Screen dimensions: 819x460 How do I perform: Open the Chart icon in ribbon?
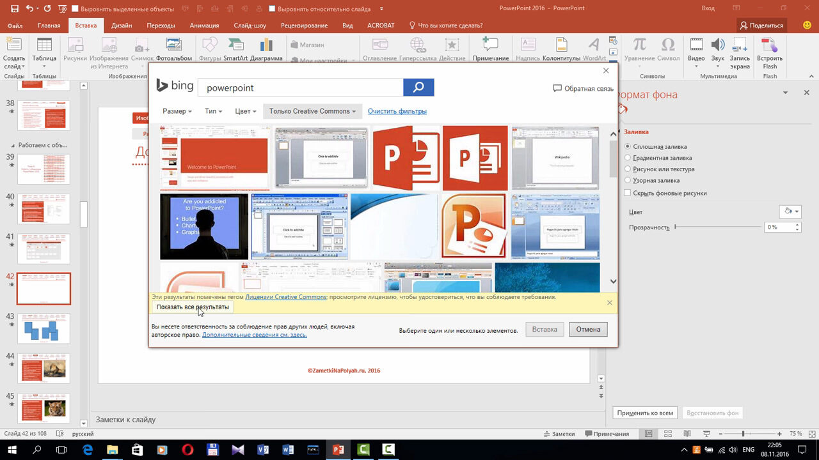(x=266, y=46)
